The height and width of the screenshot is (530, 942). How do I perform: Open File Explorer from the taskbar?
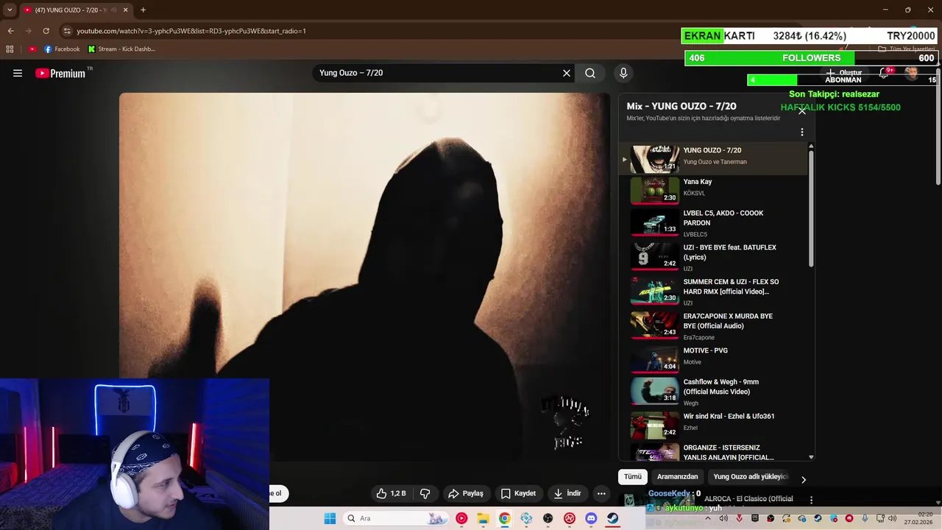coord(483,518)
